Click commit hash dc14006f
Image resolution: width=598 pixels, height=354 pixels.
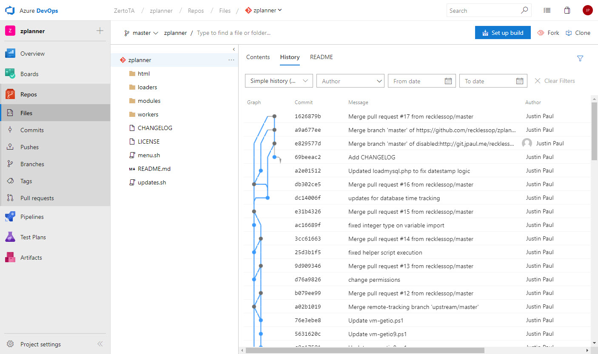click(308, 198)
